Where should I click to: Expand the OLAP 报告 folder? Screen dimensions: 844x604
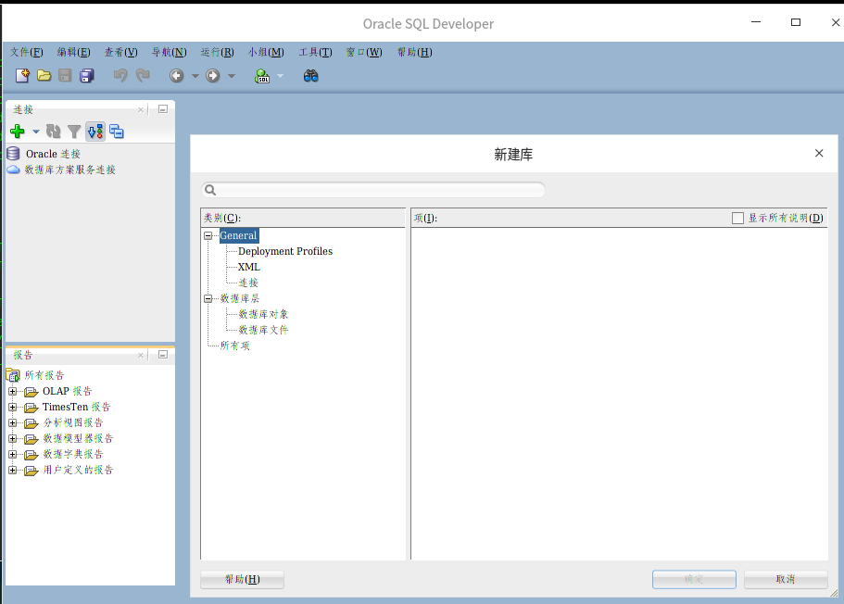(13, 391)
